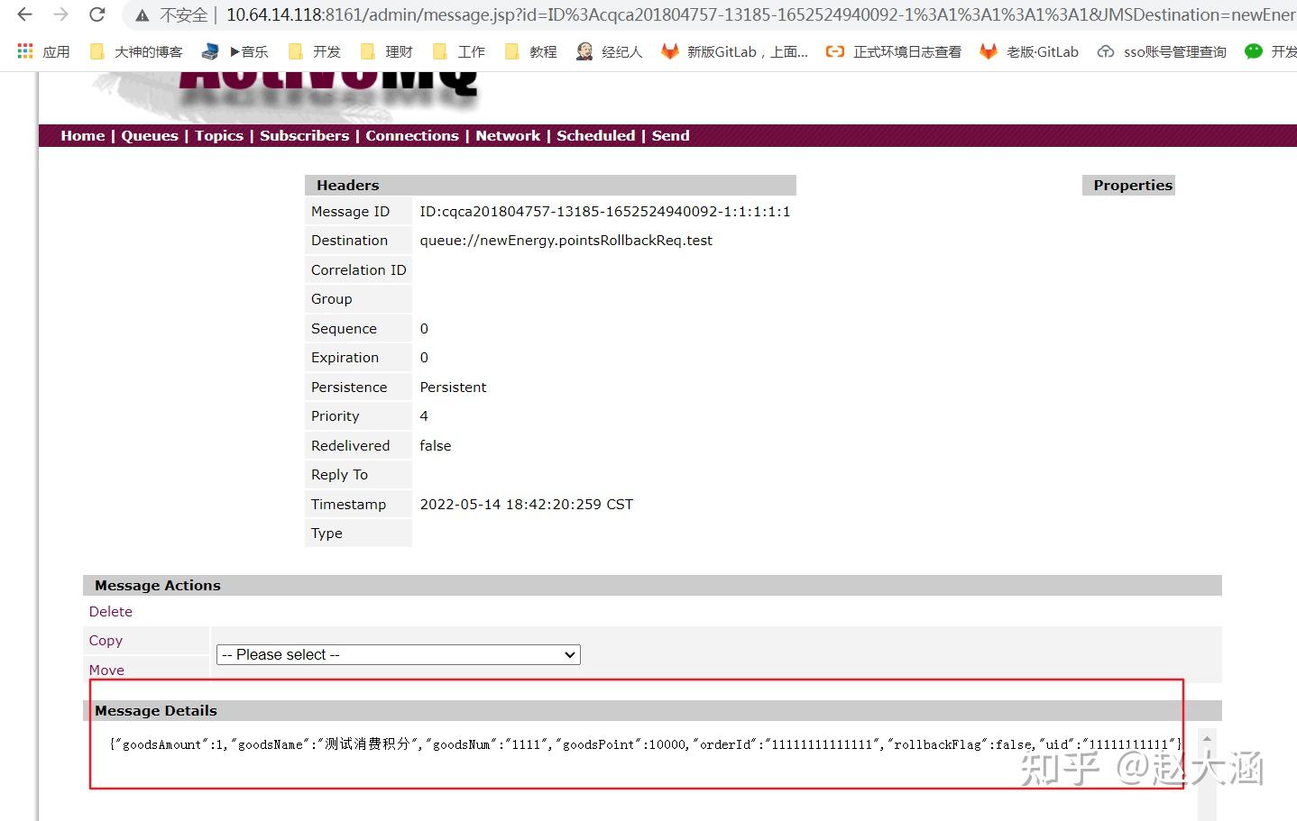
Task: Click the address bar URL field
Action: pos(759,14)
